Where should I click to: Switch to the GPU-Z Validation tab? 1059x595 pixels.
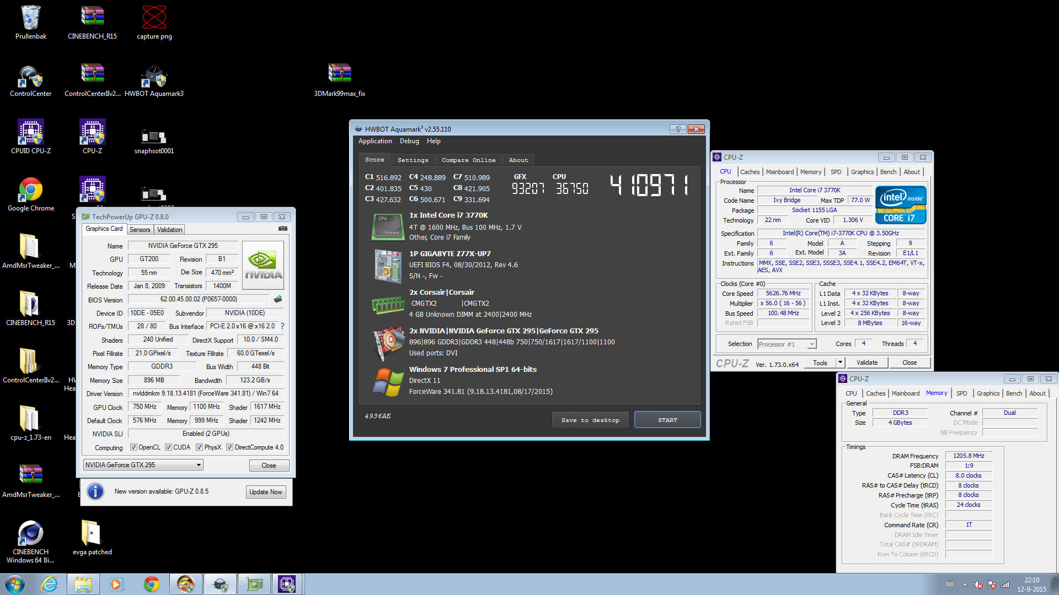[x=169, y=230]
